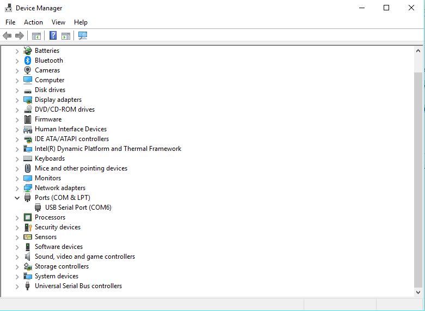Expand the Batteries category

(17, 51)
